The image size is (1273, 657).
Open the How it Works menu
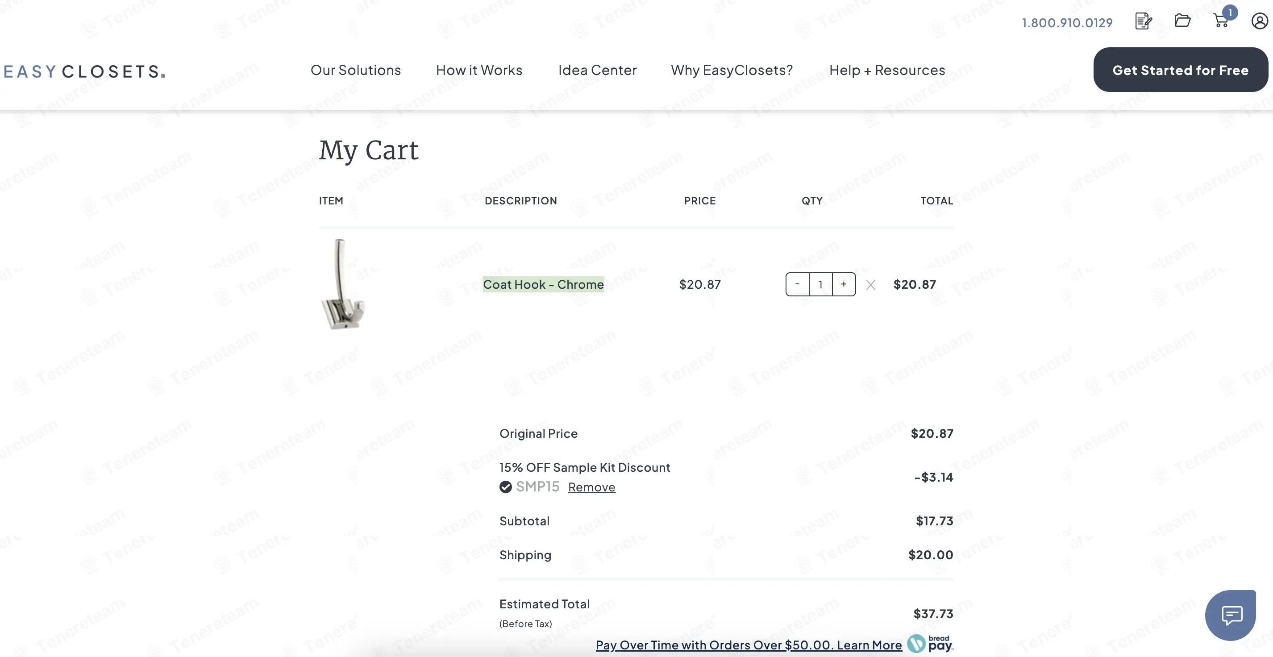[x=479, y=70]
